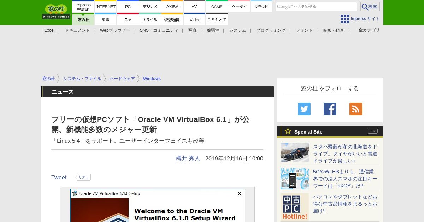The width and height of the screenshot is (424, 222).
Task: Open the 5GやWi-Fi6 sXGP article link
Action: 345,179
